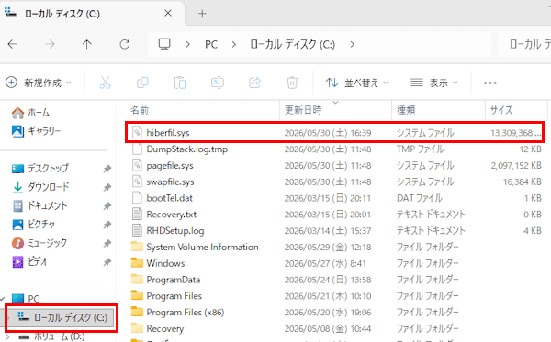551x342 pixels.
Task: Expand chevron before PC in address bar
Action: pos(188,45)
